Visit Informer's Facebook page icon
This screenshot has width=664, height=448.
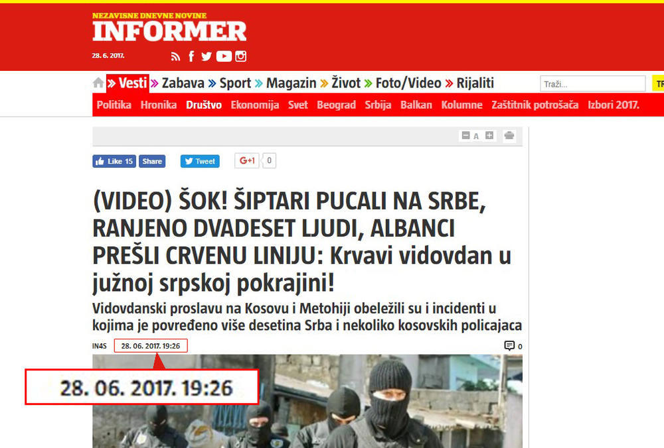[x=191, y=56]
